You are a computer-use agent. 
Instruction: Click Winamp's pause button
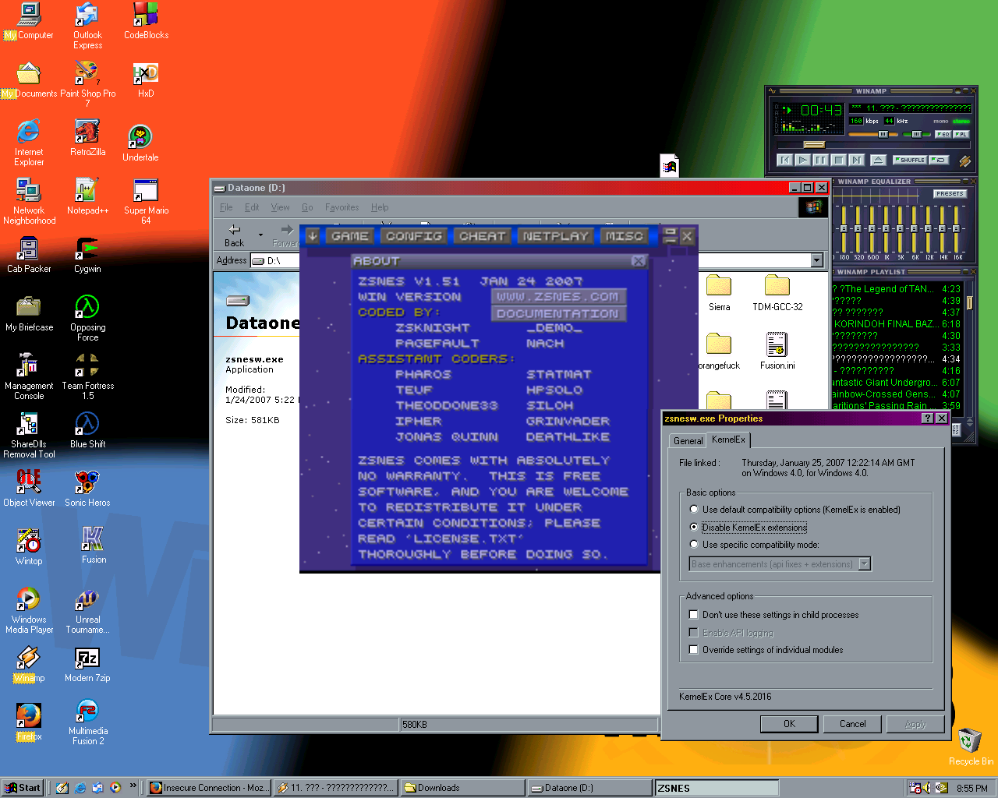[820, 160]
